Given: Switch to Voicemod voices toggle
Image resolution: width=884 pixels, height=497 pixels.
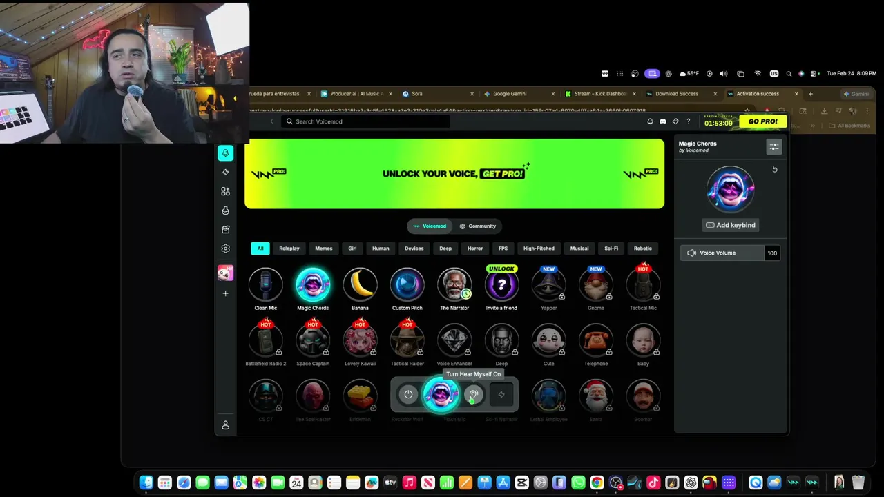Looking at the screenshot, I should coord(430,226).
